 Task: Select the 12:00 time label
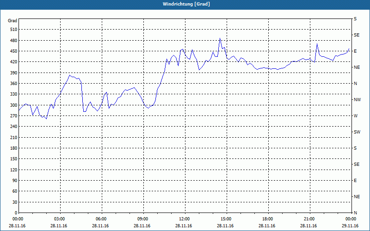click(184, 219)
